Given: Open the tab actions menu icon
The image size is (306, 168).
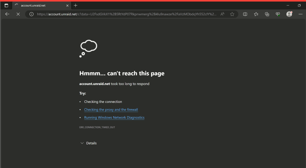Looking at the screenshot, I should [x=6, y=6].
